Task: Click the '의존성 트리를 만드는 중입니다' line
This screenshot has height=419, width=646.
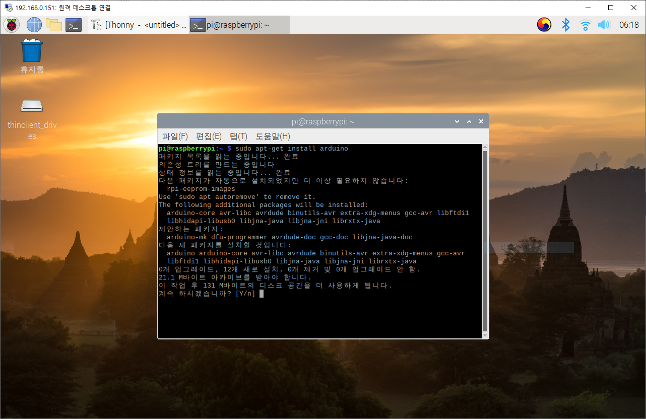Action: point(217,165)
